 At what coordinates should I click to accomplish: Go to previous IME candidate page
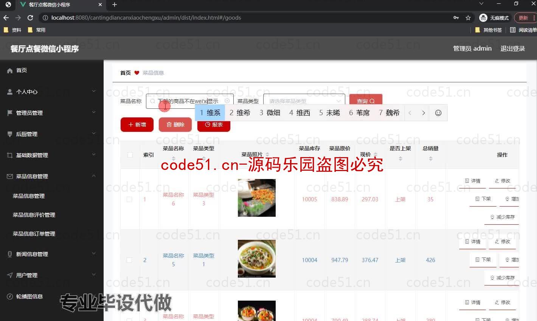coord(410,113)
